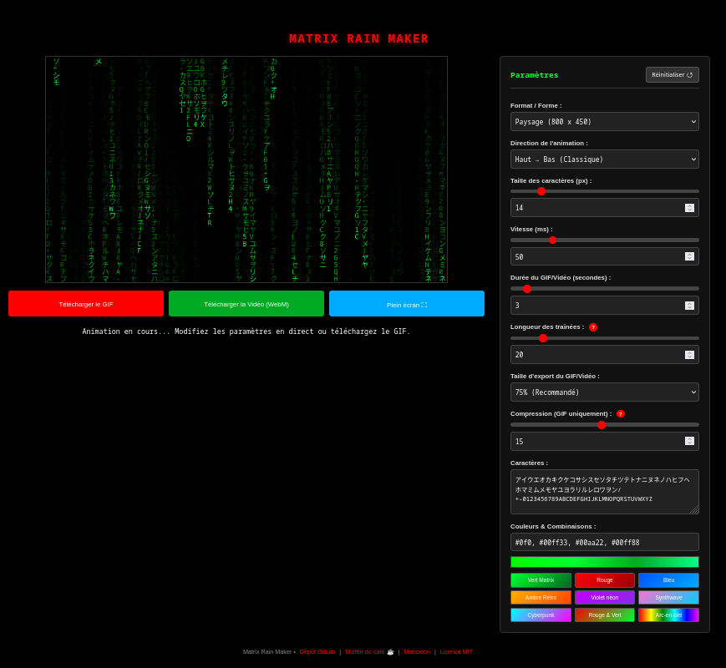The image size is (726, 668).
Task: Click the Taille des caractères slider handle
Action: click(x=541, y=191)
